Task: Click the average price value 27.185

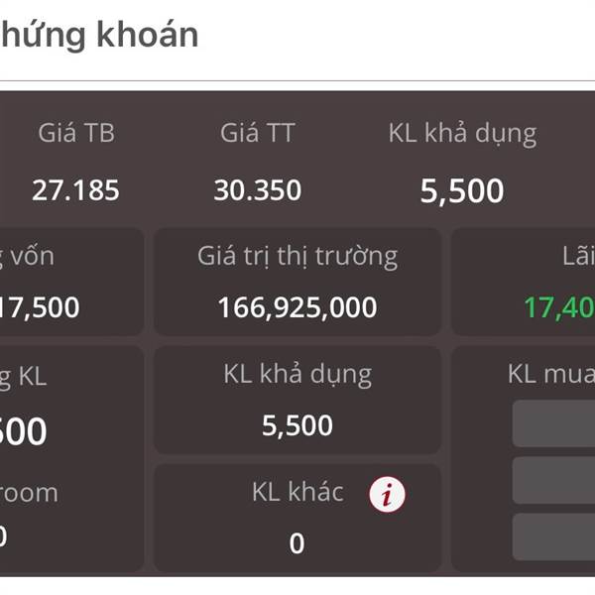Action: pos(75,189)
